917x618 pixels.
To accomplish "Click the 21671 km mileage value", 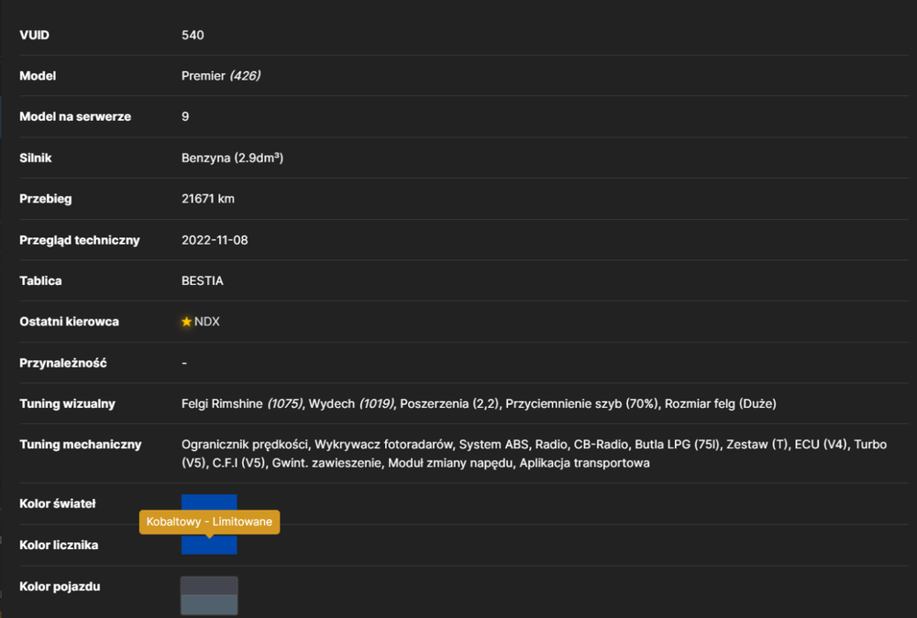I will [207, 199].
